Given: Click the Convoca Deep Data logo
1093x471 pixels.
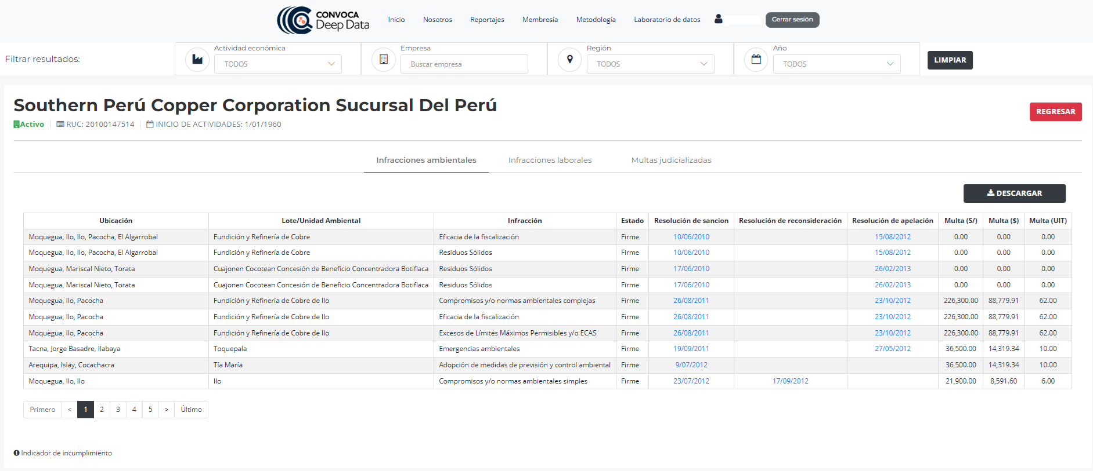Looking at the screenshot, I should coord(323,20).
